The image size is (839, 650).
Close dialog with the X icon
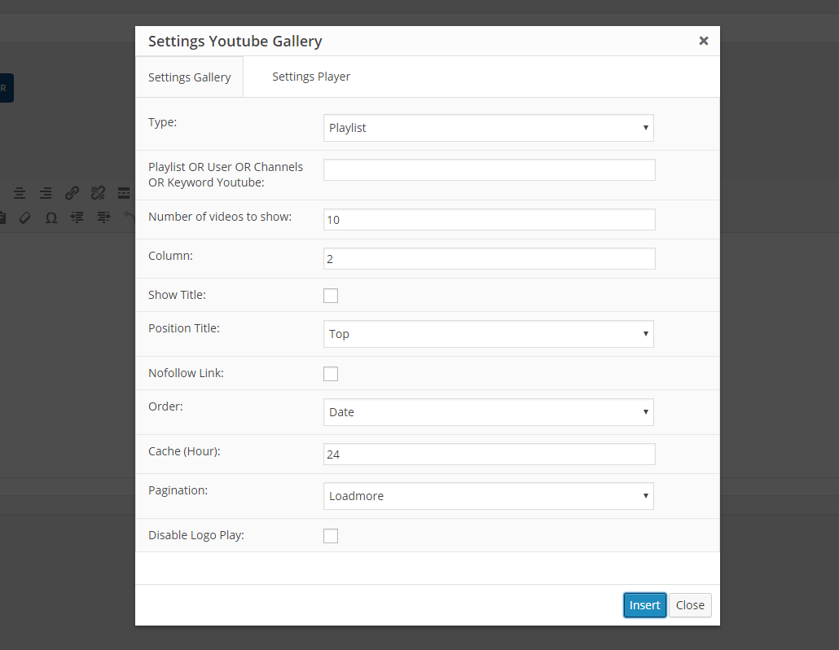pos(704,41)
